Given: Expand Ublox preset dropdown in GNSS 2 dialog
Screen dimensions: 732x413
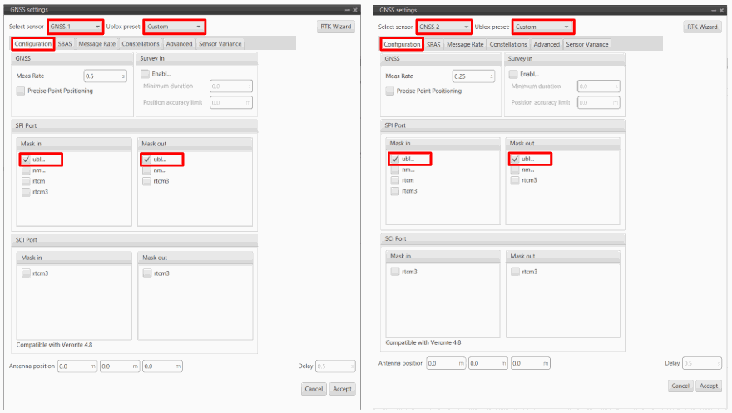Looking at the screenshot, I should 541,27.
